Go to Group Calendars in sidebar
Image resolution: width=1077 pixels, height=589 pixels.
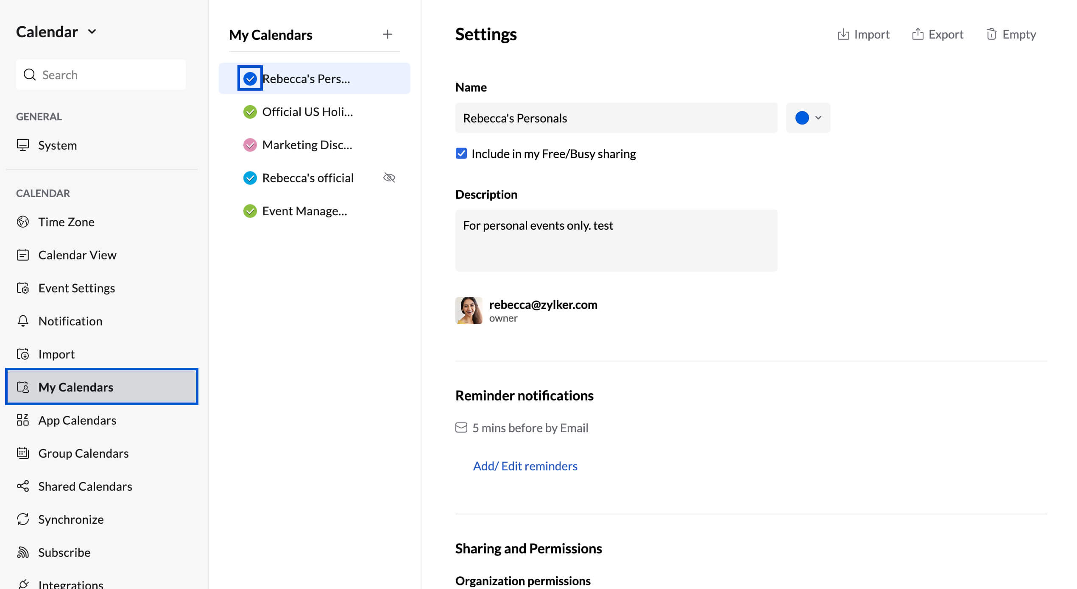tap(83, 453)
